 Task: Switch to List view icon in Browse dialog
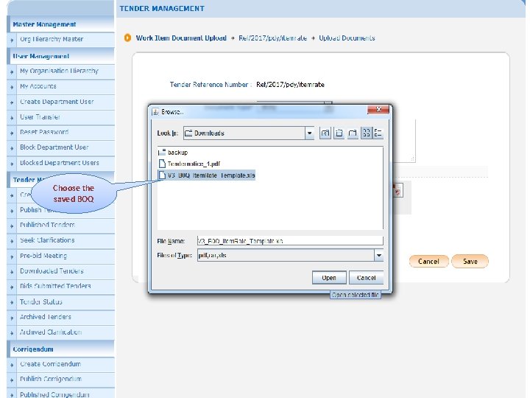pyautogui.click(x=366, y=133)
